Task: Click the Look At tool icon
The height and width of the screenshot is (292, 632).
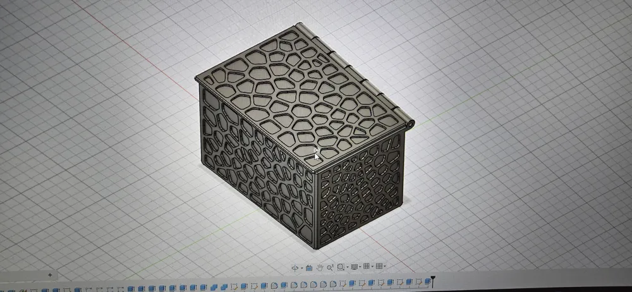Action: (309, 268)
